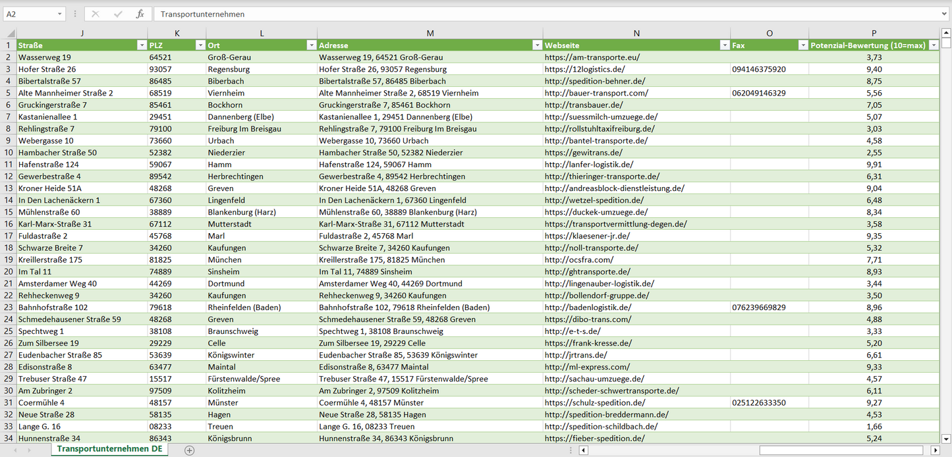Click the https://12logistics.de/ website cell
This screenshot has width=952, height=457.
pyautogui.click(x=585, y=69)
